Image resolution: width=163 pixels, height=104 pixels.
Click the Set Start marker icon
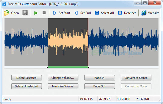55,13
